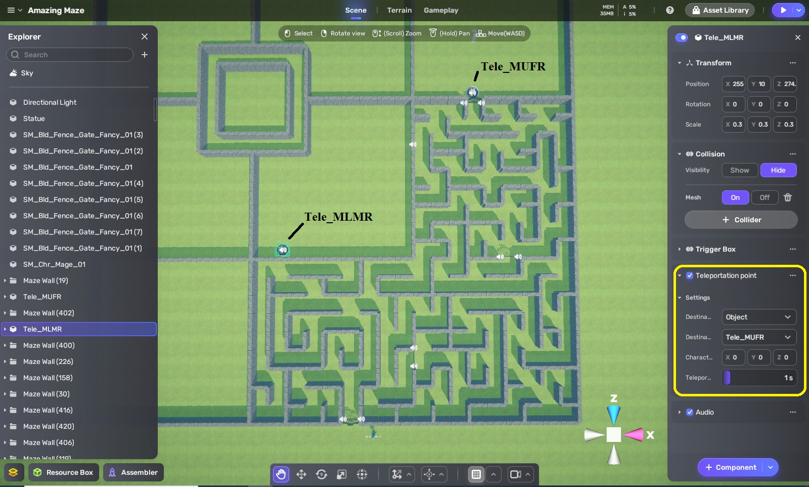Image resolution: width=809 pixels, height=487 pixels.
Task: Switch to the Terrain tab
Action: point(399,10)
